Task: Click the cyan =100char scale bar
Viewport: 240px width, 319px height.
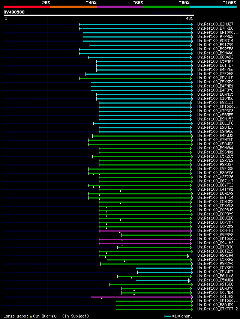Action: tap(168, 316)
